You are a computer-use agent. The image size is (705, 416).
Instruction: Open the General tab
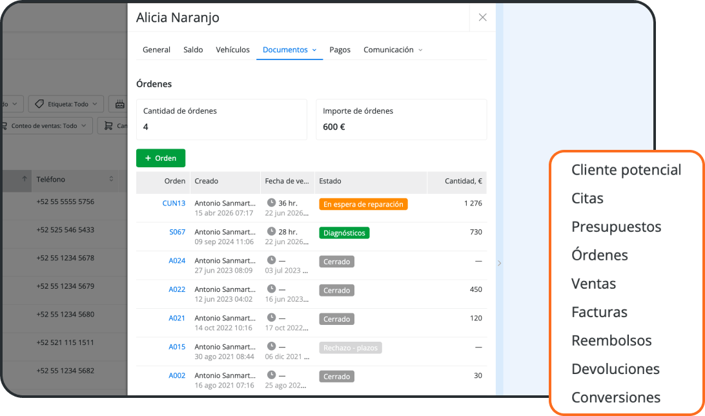156,50
